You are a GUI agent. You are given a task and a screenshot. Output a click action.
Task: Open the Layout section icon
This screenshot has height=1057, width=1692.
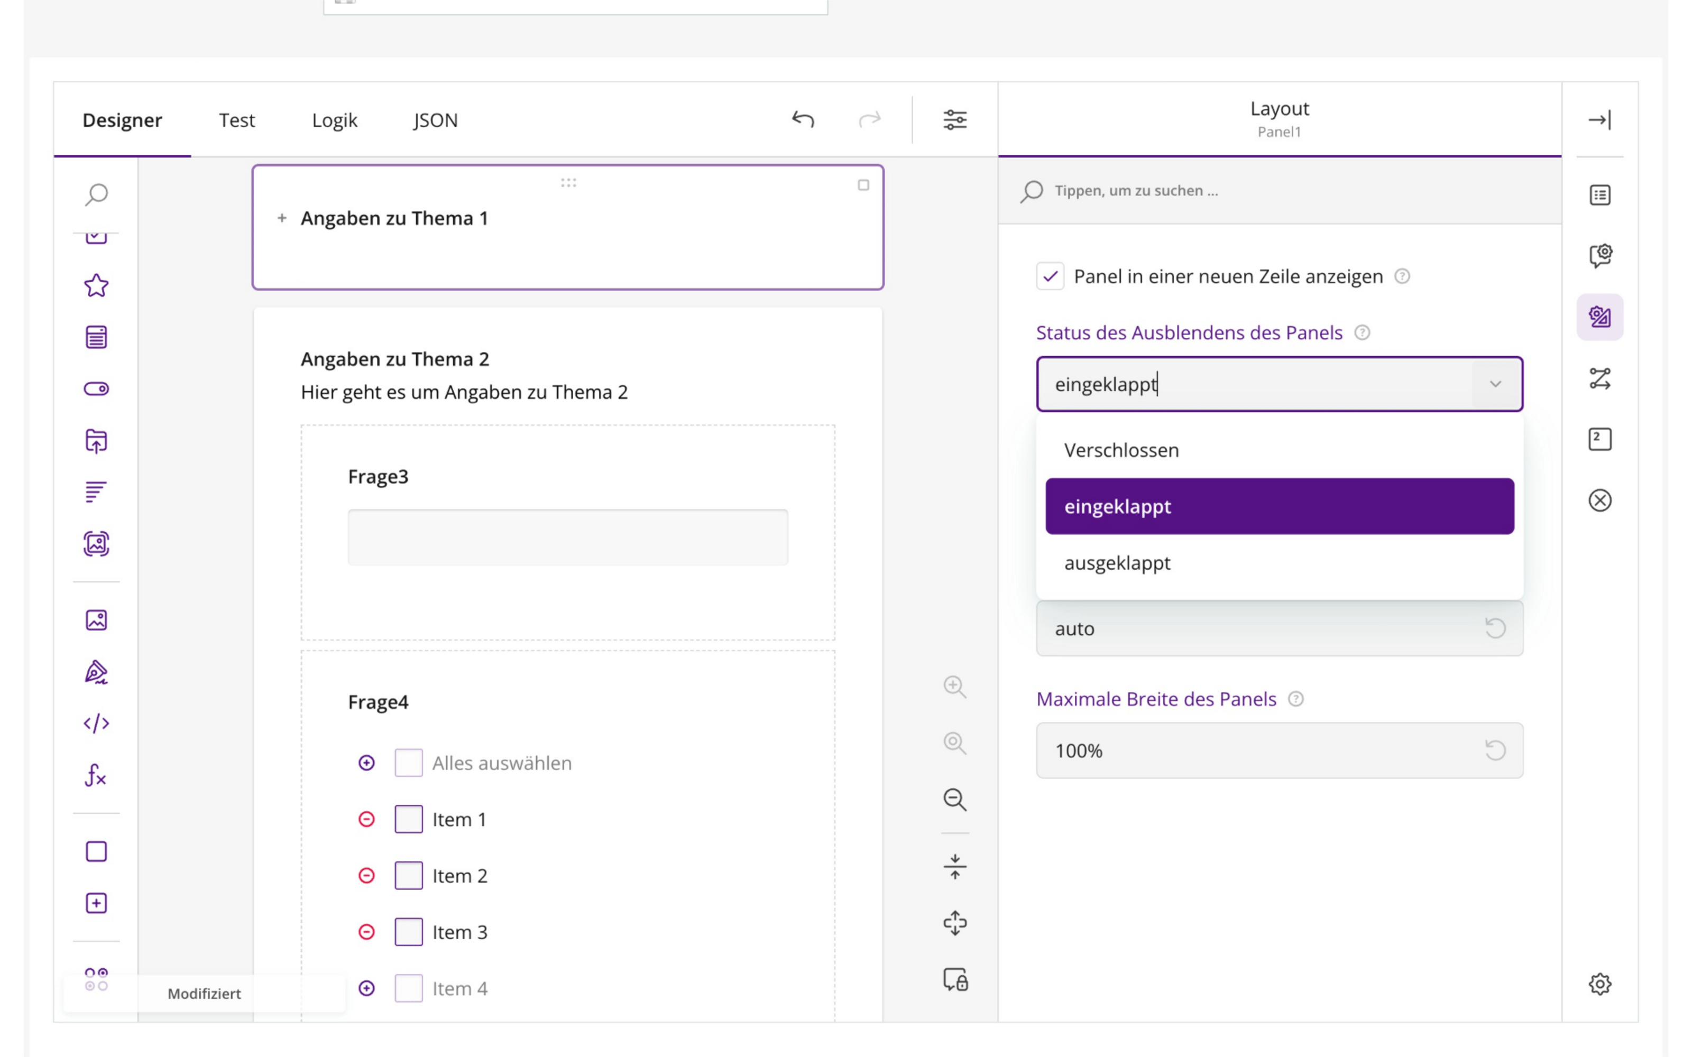click(x=1599, y=317)
